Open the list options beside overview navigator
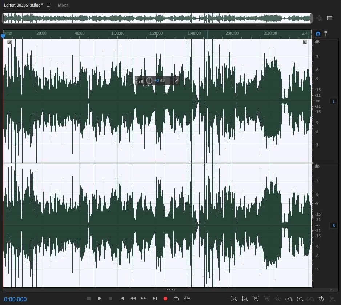The height and width of the screenshot is (305, 341). [330, 18]
